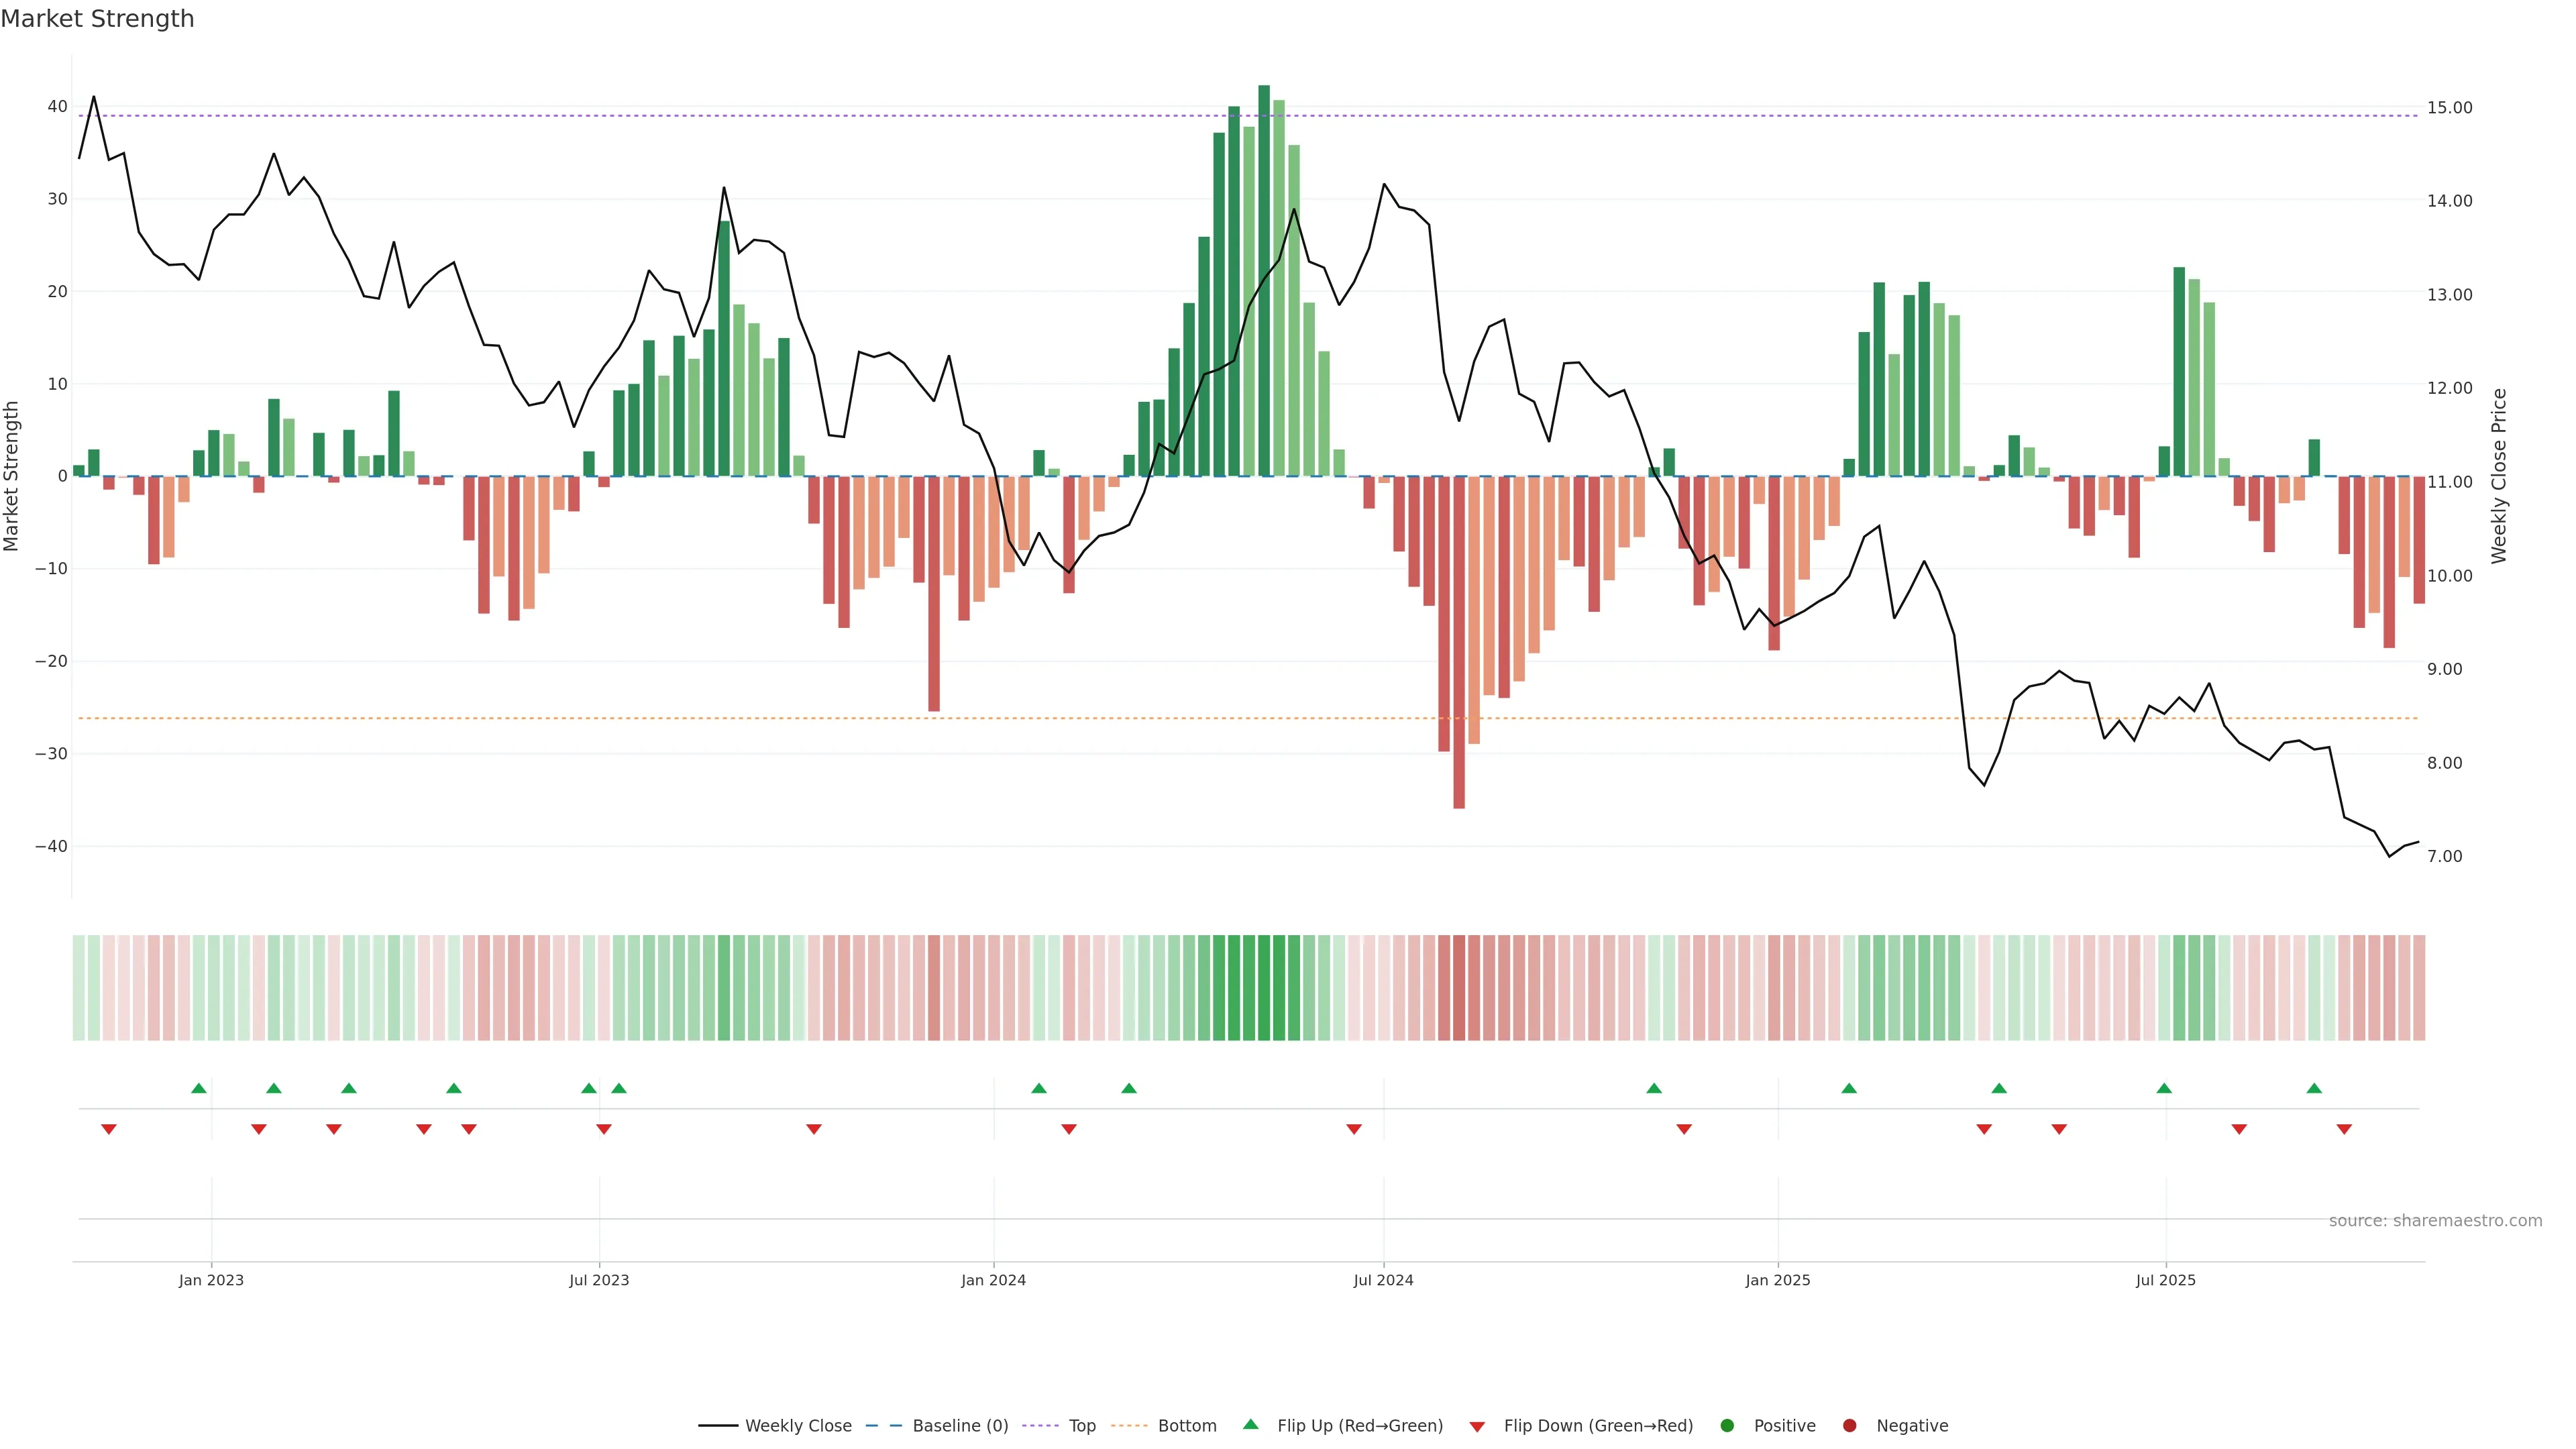2576x1449 pixels.
Task: Click the Market Strength chart title
Action: (x=97, y=19)
